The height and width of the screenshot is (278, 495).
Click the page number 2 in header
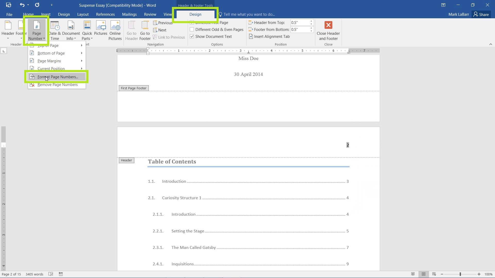point(348,145)
